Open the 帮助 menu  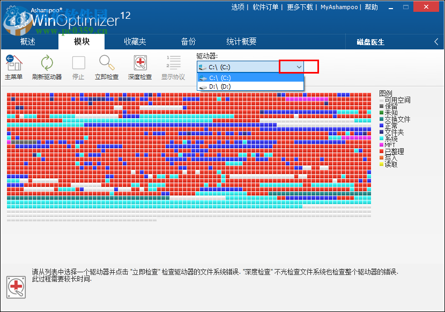(x=371, y=6)
